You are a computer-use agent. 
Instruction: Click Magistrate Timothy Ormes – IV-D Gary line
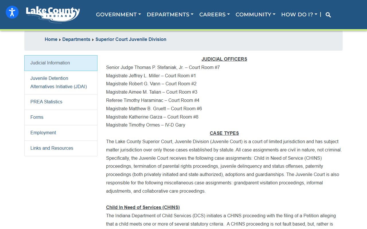[x=146, y=125]
